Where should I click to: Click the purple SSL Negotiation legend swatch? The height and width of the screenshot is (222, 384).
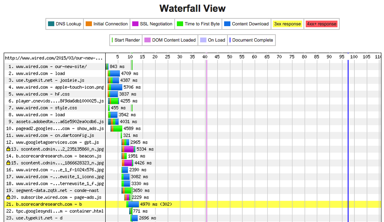click(x=135, y=24)
